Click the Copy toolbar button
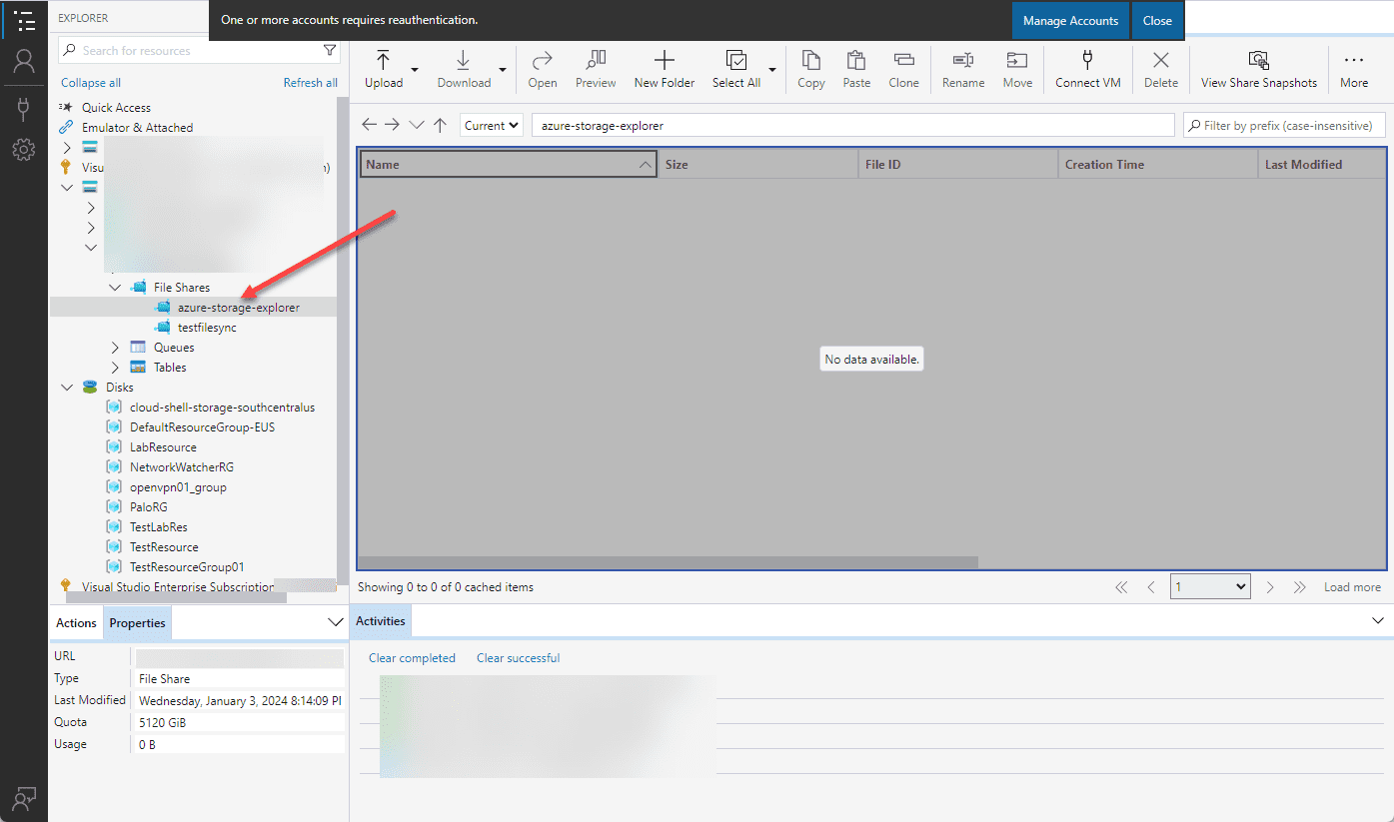This screenshot has height=822, width=1394. click(811, 70)
